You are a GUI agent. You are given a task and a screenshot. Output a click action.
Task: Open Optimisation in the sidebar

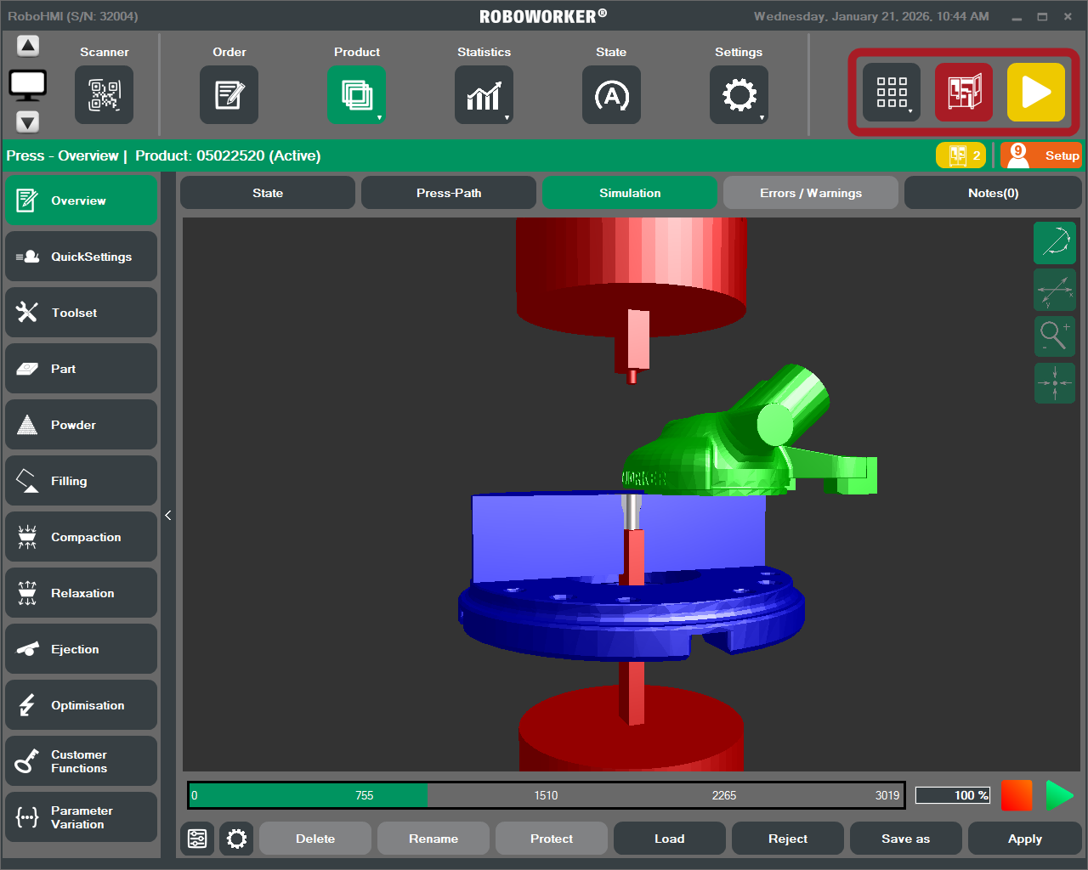82,705
